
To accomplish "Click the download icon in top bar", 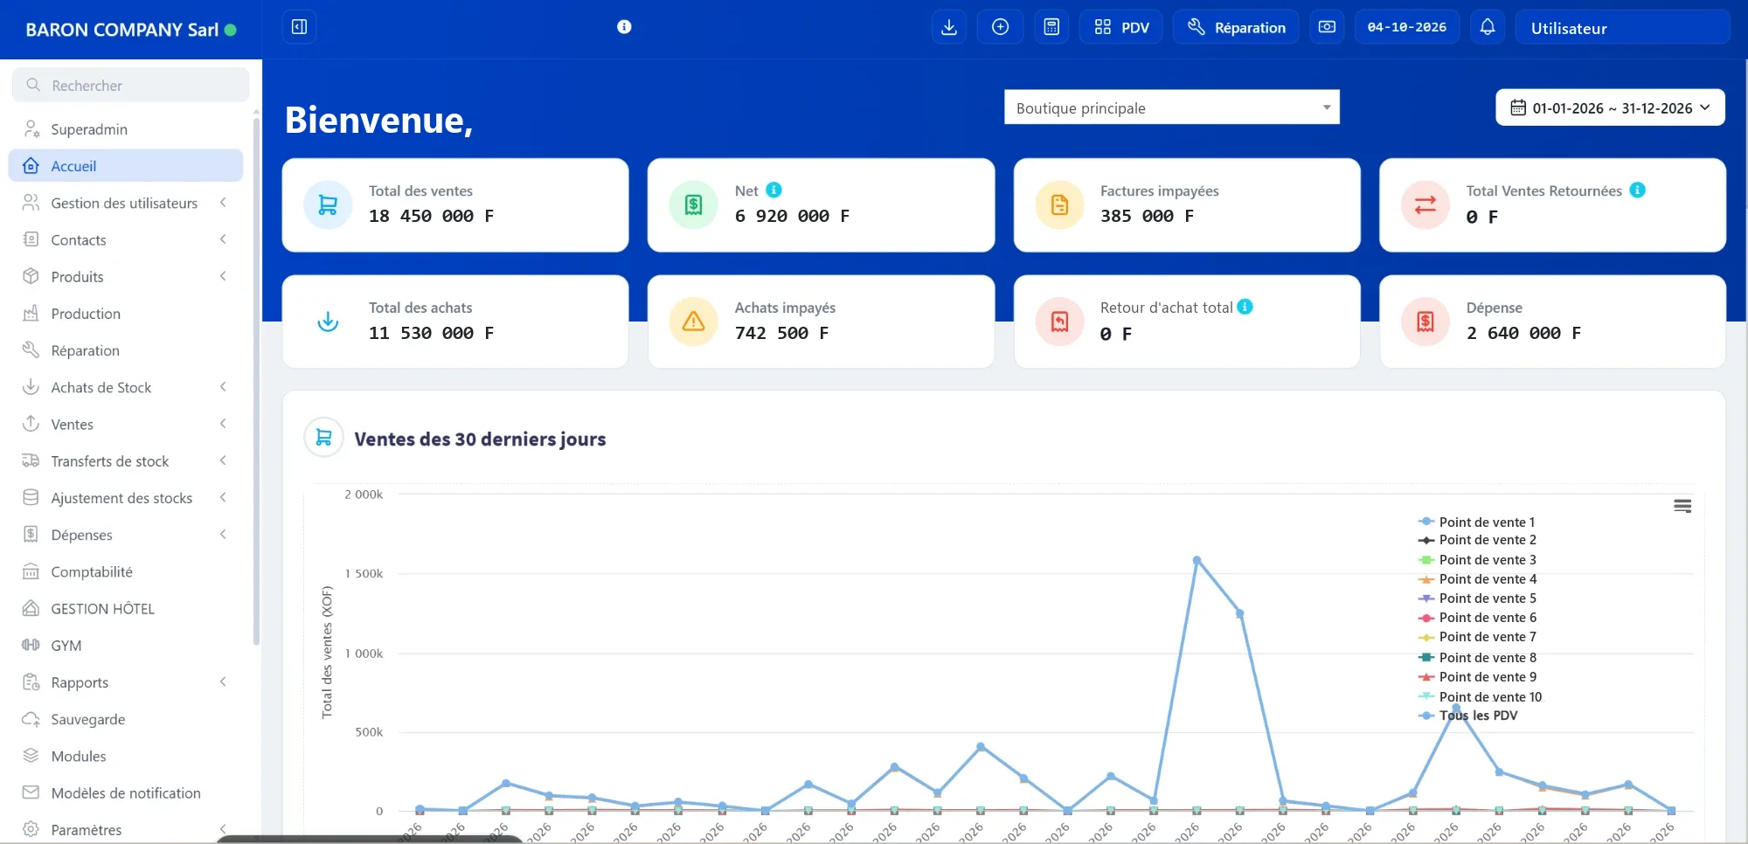I will (x=949, y=27).
